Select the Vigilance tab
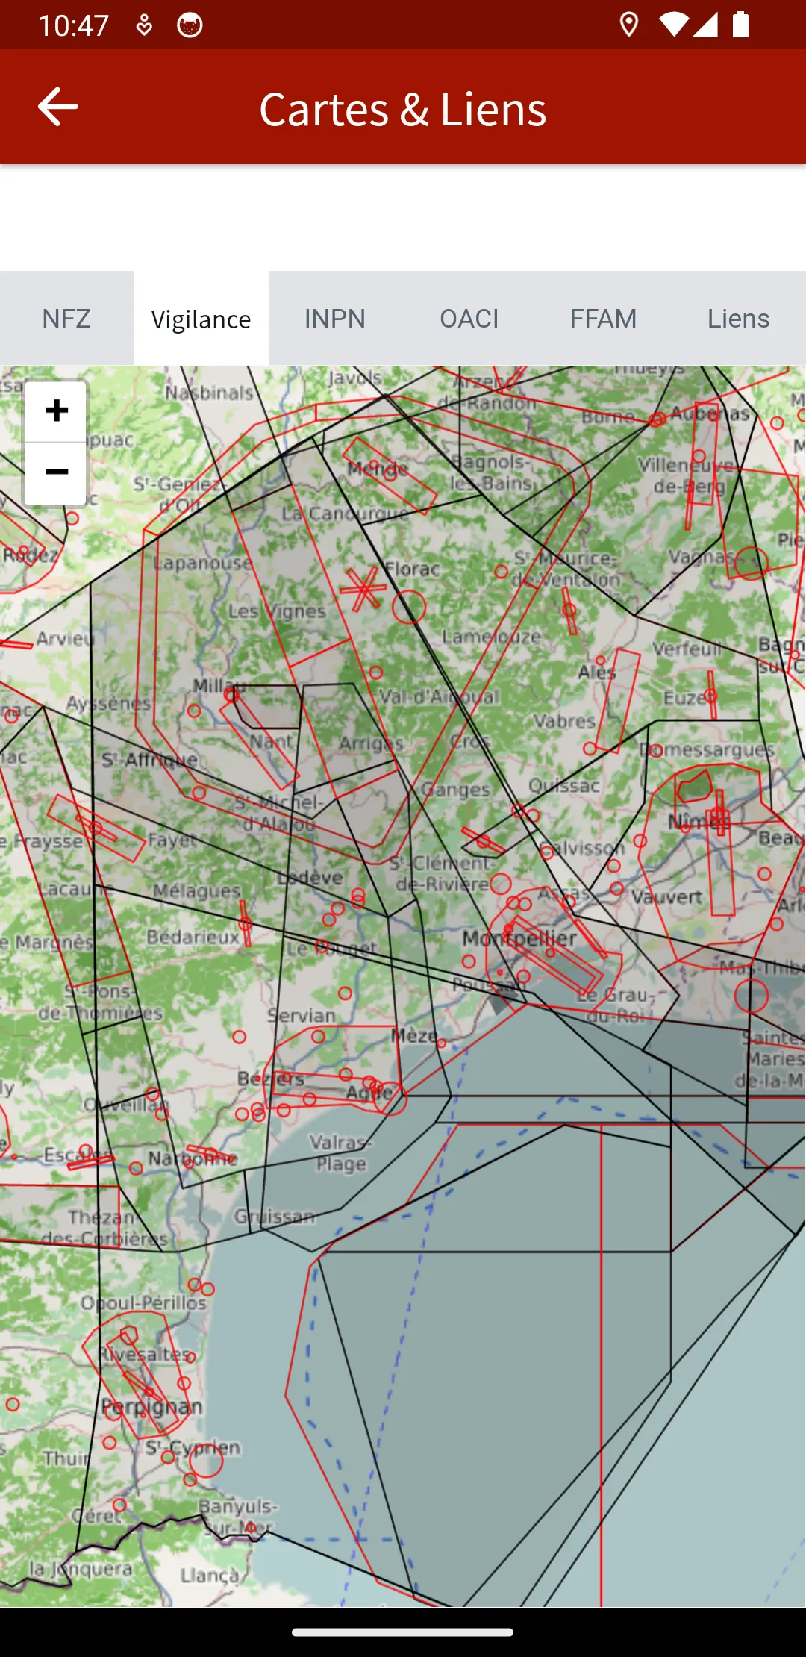The width and height of the screenshot is (806, 1657). click(x=201, y=319)
